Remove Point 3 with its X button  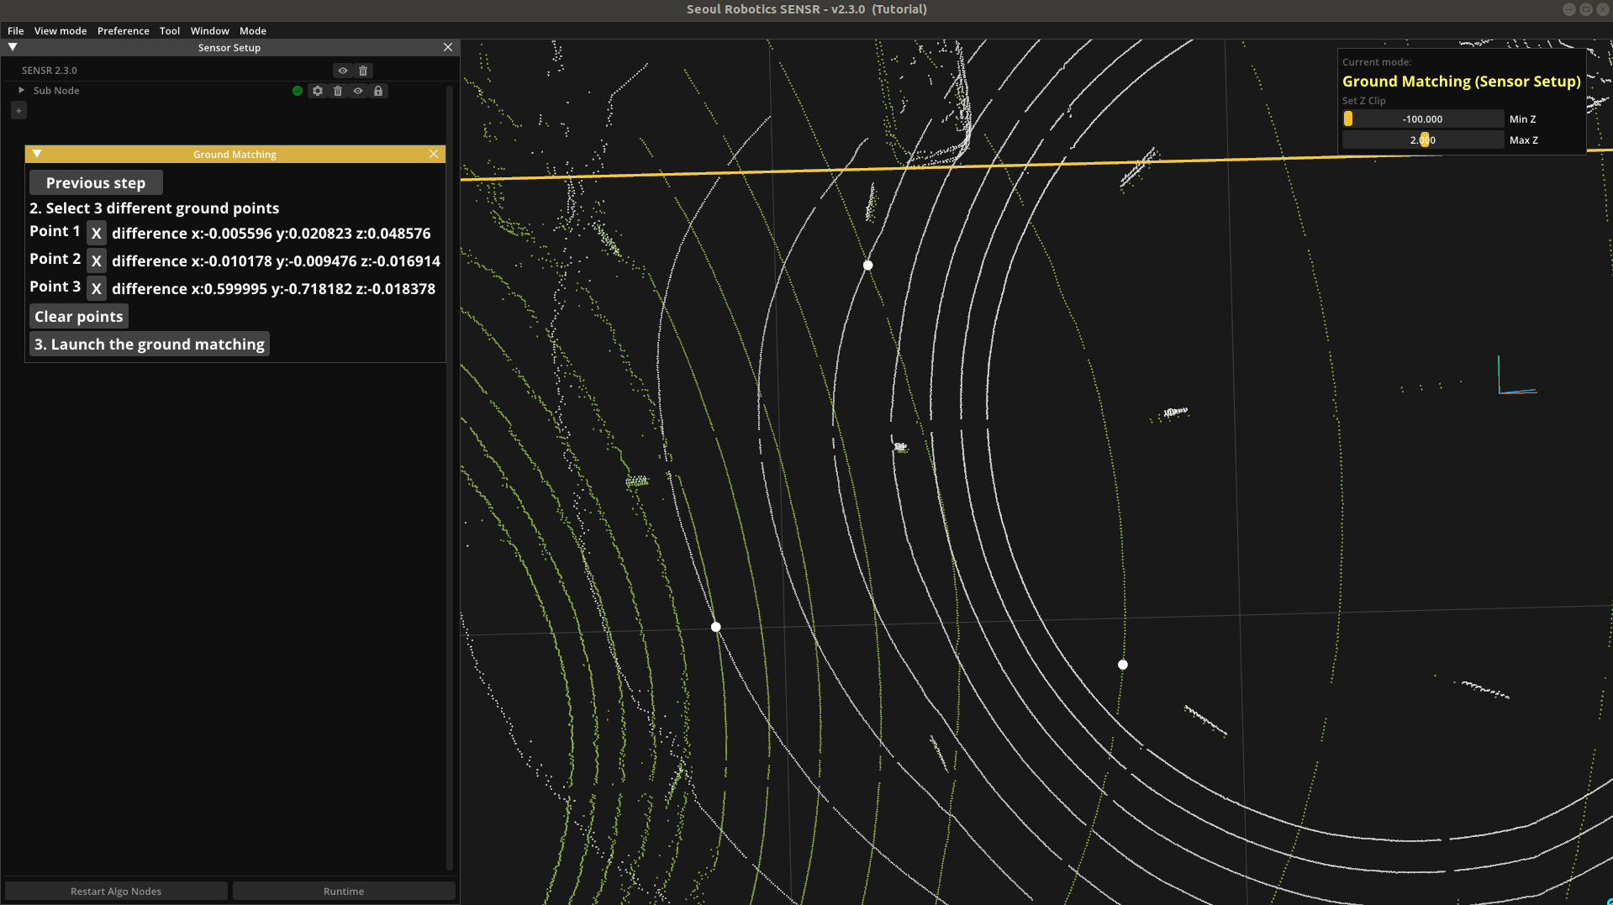(x=96, y=289)
